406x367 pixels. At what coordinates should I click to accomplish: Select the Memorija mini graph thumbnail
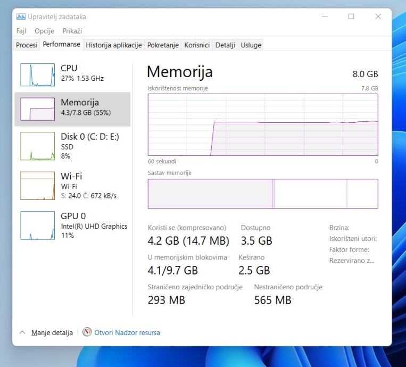(x=37, y=109)
